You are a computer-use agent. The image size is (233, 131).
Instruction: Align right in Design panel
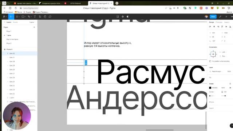click(218, 27)
